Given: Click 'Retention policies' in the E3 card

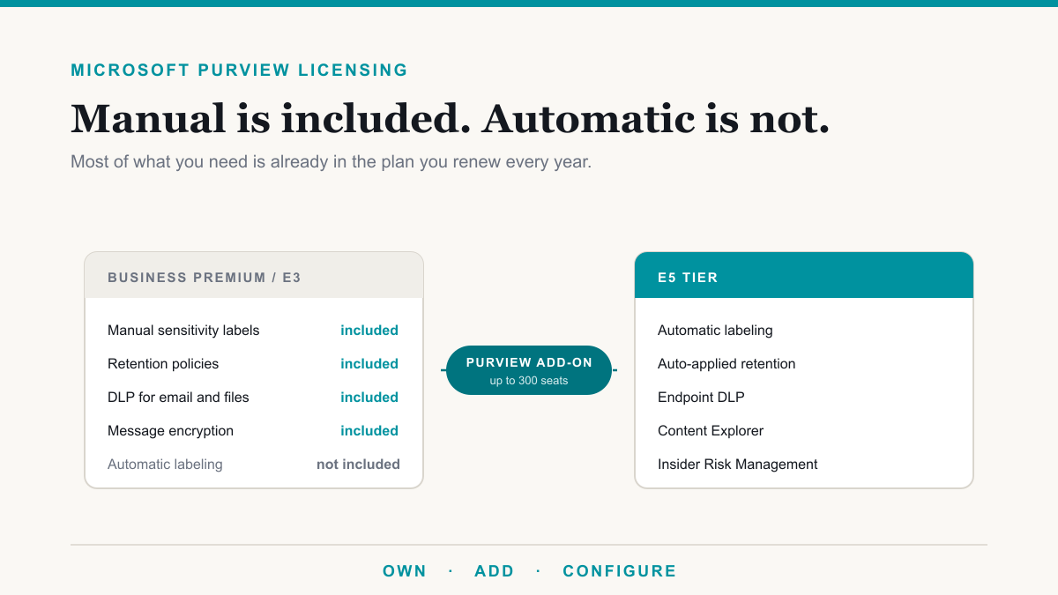Looking at the screenshot, I should click(x=163, y=364).
